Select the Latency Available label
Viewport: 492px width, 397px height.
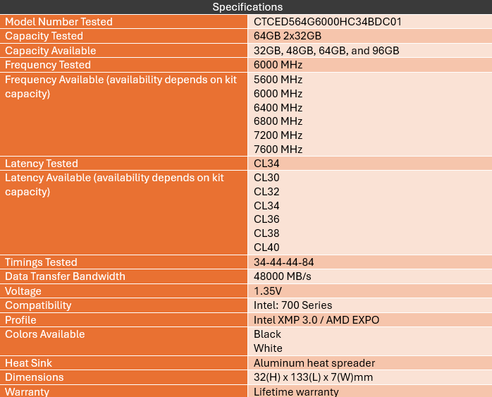[x=114, y=185]
